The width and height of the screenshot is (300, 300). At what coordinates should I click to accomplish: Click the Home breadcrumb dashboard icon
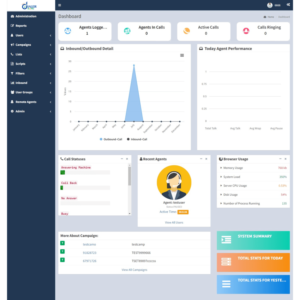pyautogui.click(x=265, y=17)
